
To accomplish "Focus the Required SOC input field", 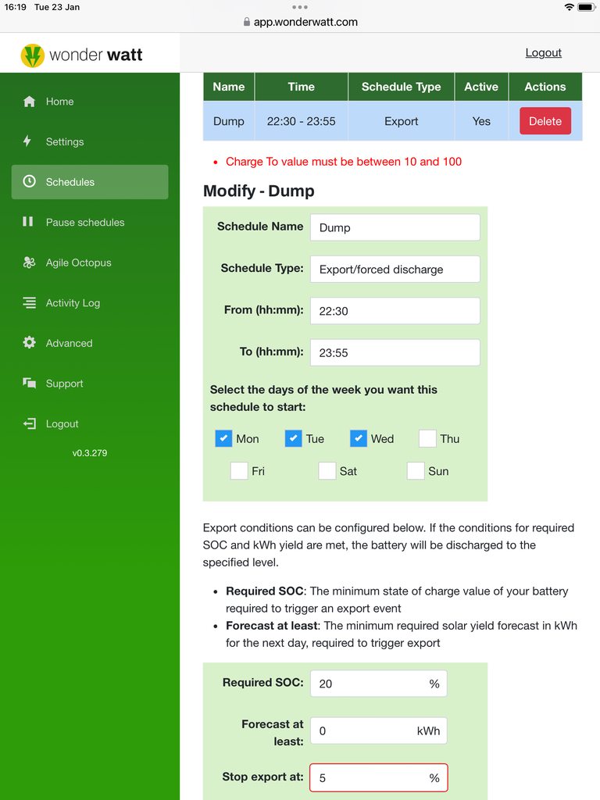I will point(370,684).
